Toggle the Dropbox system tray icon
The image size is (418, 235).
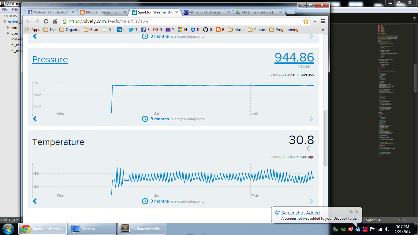[357, 229]
